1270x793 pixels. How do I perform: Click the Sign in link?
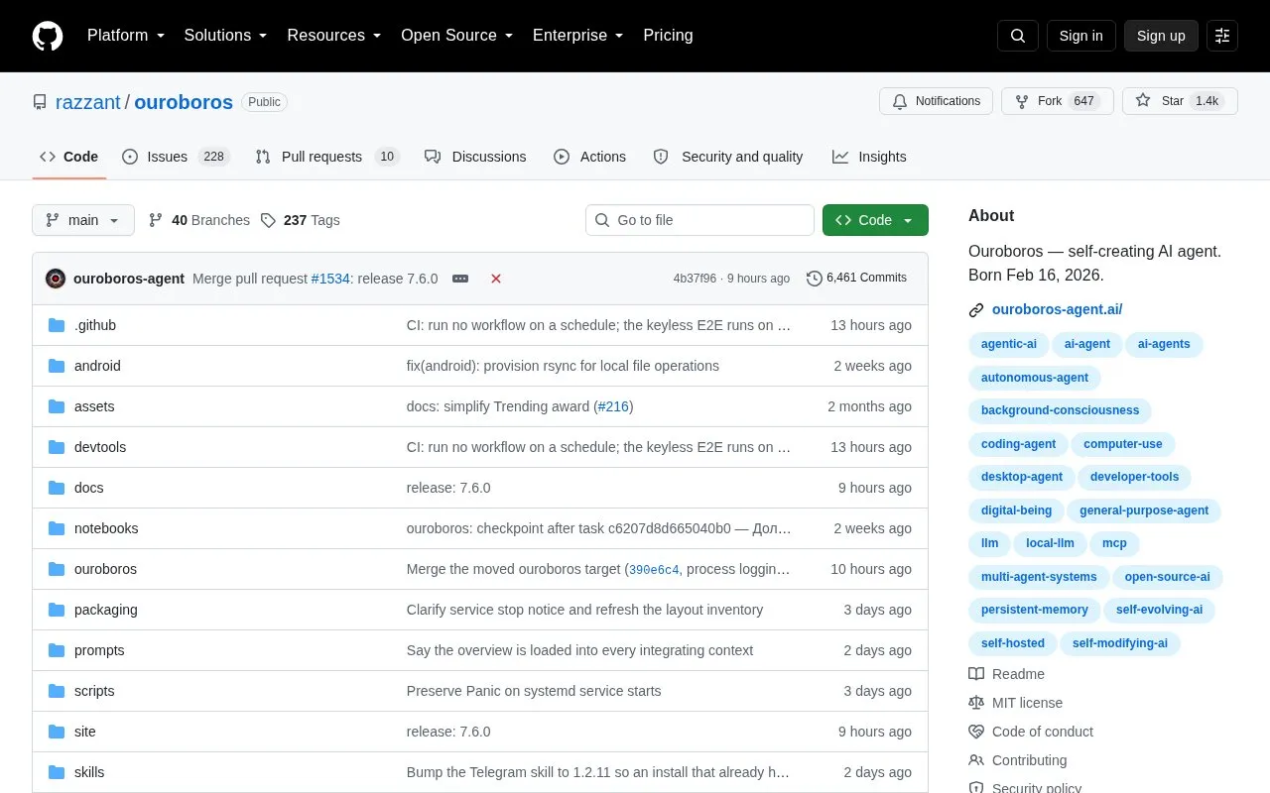coord(1080,36)
